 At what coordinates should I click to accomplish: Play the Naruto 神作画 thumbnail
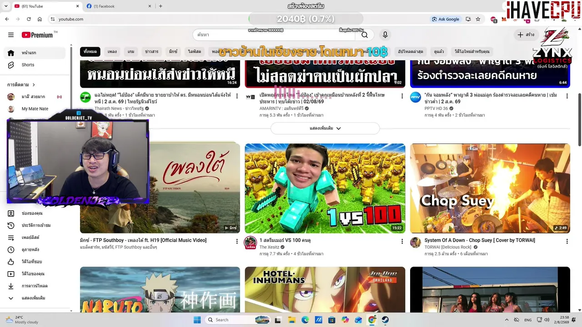pyautogui.click(x=160, y=289)
